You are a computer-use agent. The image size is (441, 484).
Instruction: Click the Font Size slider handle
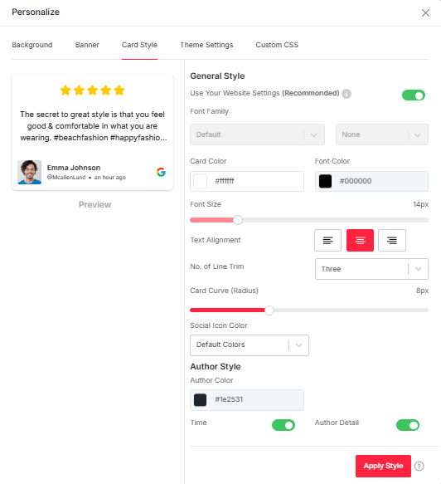(x=238, y=220)
